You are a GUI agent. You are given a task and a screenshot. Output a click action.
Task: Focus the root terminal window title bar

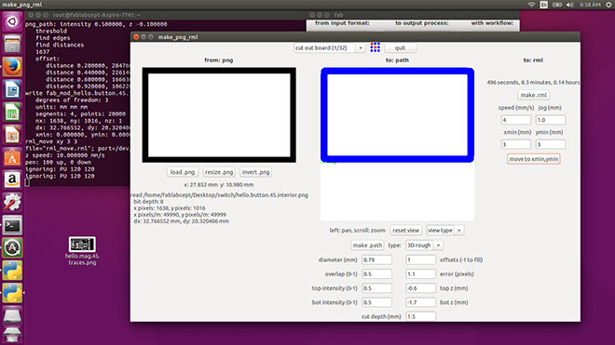165,15
